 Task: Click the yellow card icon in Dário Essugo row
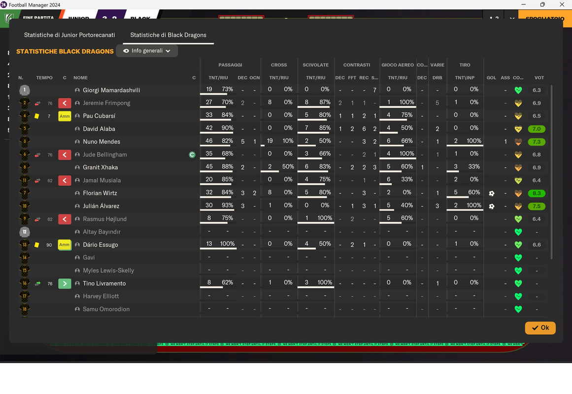click(x=37, y=245)
